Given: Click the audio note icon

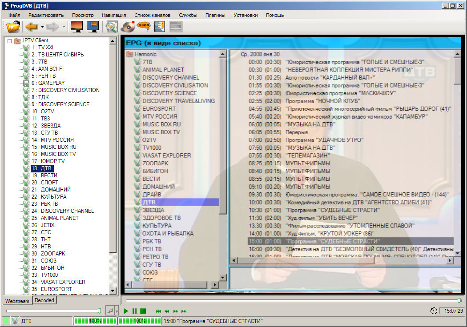Looking at the screenshot, I should point(110,311).
